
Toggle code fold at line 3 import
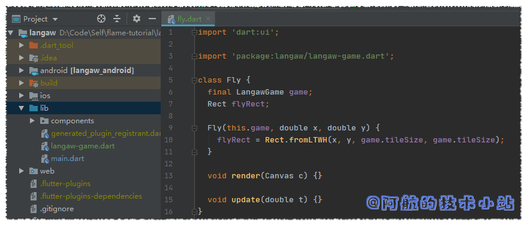coord(194,56)
